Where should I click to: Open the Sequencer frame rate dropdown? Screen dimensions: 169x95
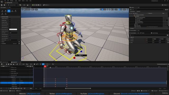tap(48, 64)
